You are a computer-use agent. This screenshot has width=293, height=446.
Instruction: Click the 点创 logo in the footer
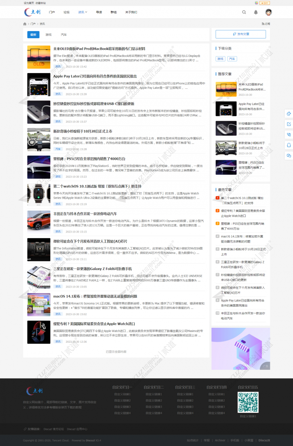click(34, 391)
